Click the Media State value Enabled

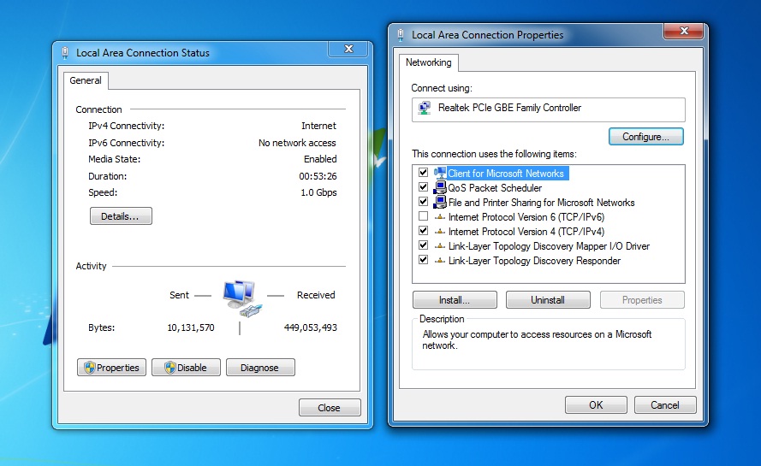(x=320, y=159)
